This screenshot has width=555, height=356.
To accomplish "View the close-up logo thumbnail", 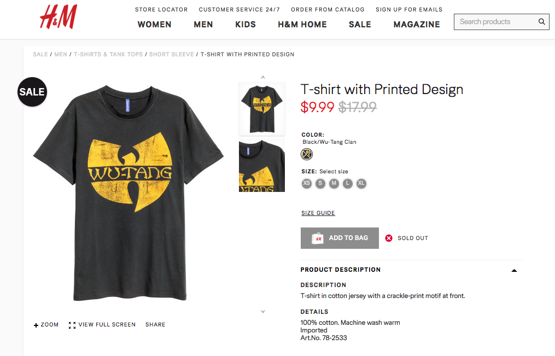I will (262, 166).
